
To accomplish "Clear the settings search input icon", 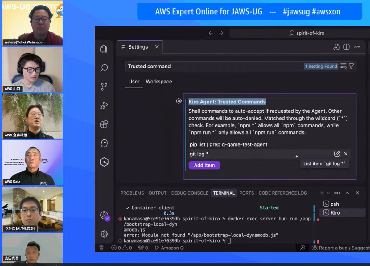I will 343,66.
